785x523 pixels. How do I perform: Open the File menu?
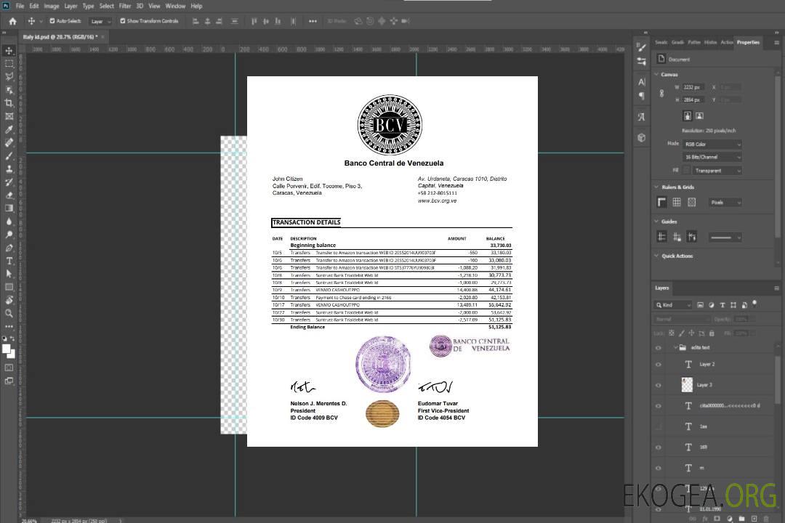(20, 6)
